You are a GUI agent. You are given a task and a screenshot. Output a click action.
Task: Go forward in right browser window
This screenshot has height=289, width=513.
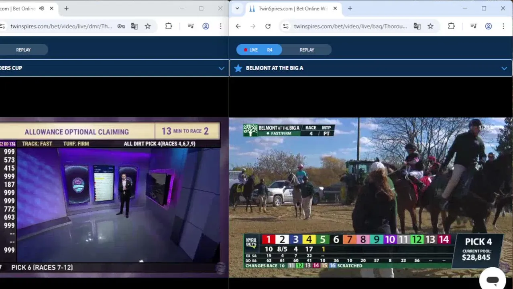pyautogui.click(x=253, y=26)
